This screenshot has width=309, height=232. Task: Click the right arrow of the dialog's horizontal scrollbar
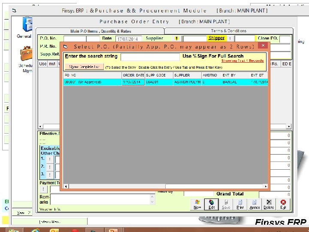click(266, 186)
